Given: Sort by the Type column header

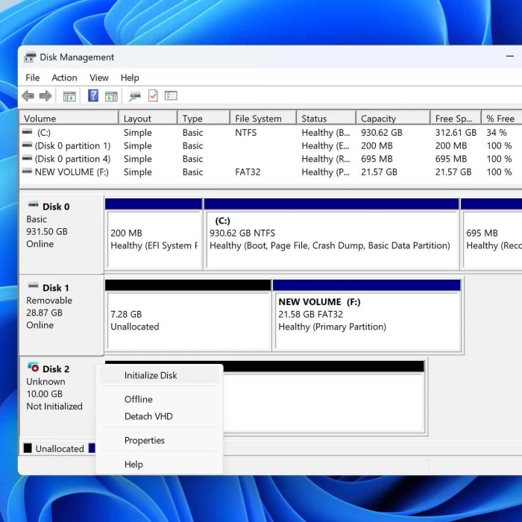Looking at the screenshot, I should coord(204,119).
